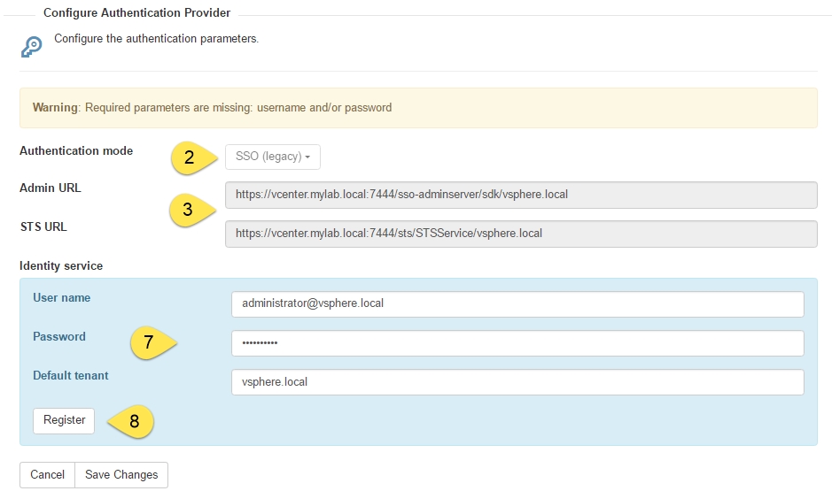
Task: Click the Default tenant label
Action: point(71,375)
